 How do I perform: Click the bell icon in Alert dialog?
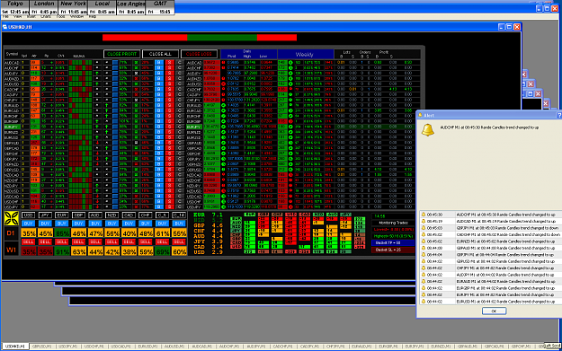428,129
